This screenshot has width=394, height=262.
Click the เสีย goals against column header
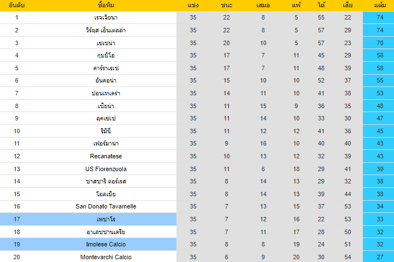pos(347,6)
